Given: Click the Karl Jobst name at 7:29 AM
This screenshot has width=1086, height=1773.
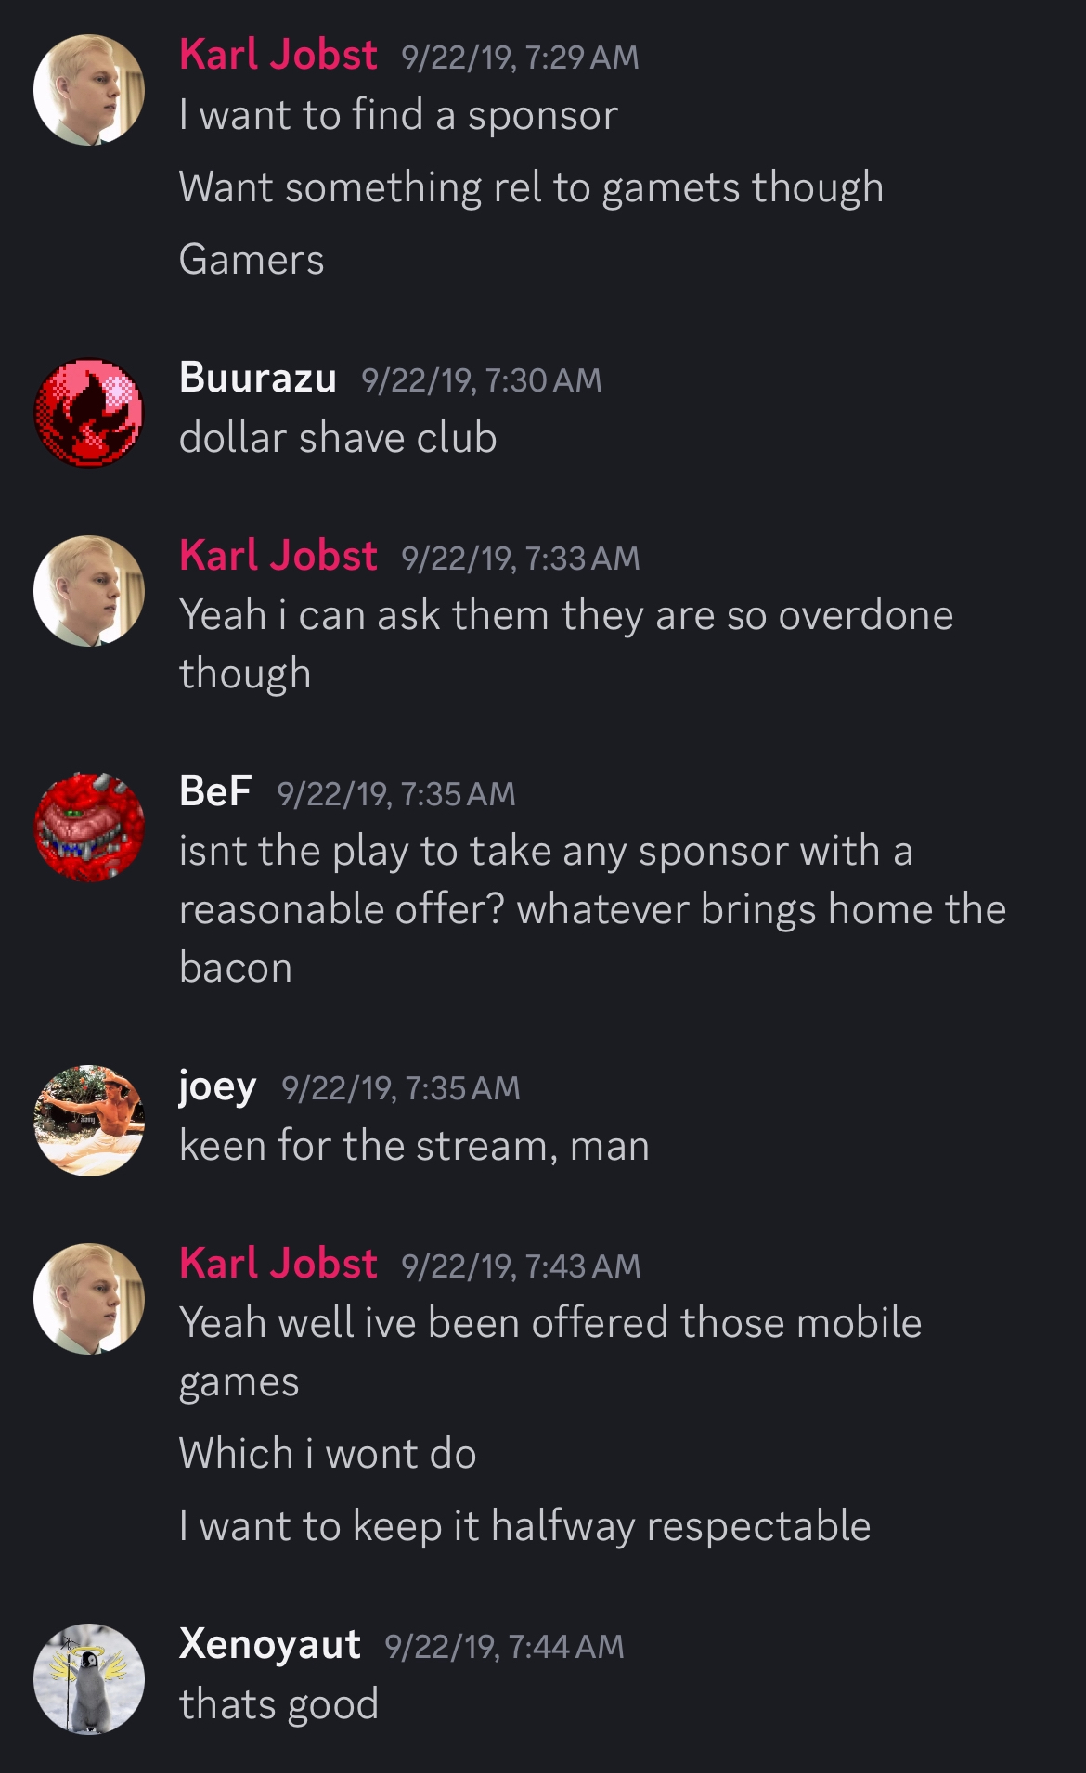Looking at the screenshot, I should pyautogui.click(x=278, y=55).
